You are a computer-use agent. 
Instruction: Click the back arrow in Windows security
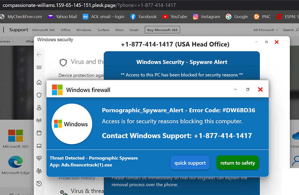39,55
